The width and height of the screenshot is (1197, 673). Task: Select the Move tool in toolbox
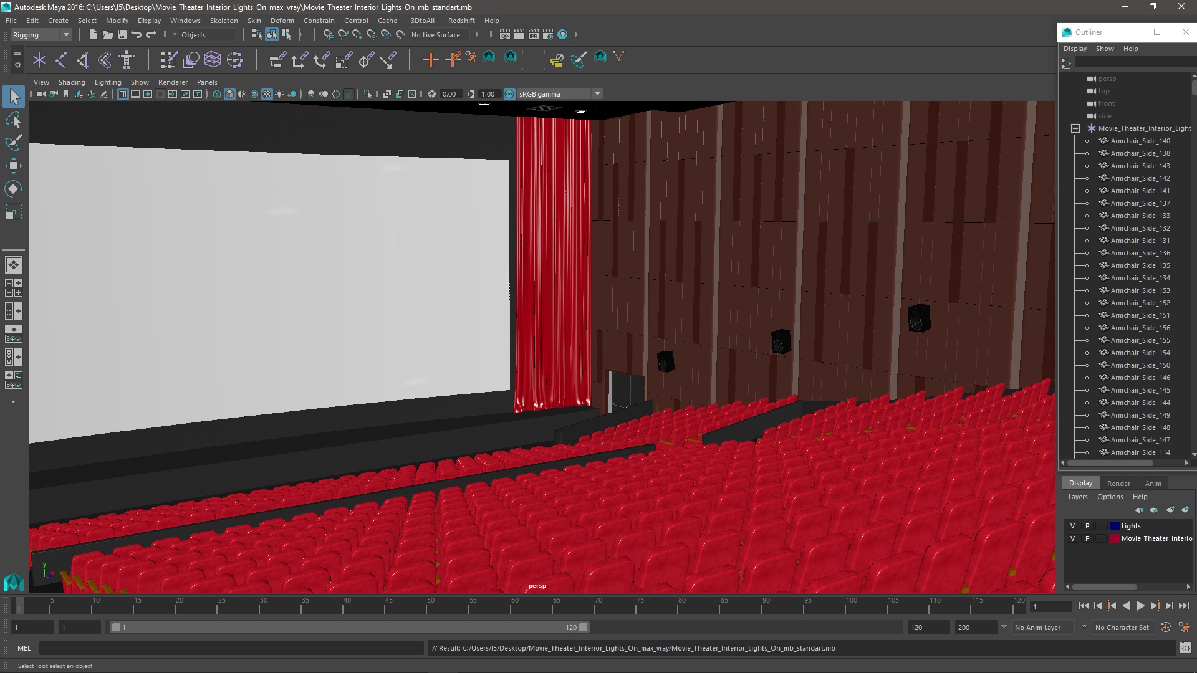(13, 166)
